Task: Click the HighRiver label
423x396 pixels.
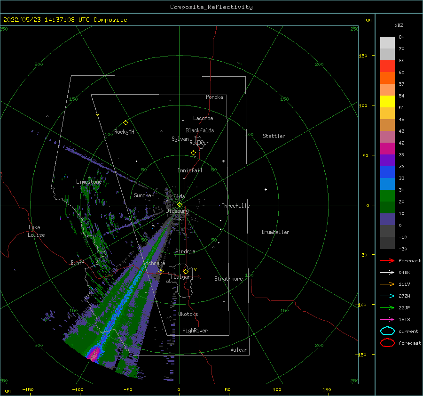Action: click(x=195, y=331)
